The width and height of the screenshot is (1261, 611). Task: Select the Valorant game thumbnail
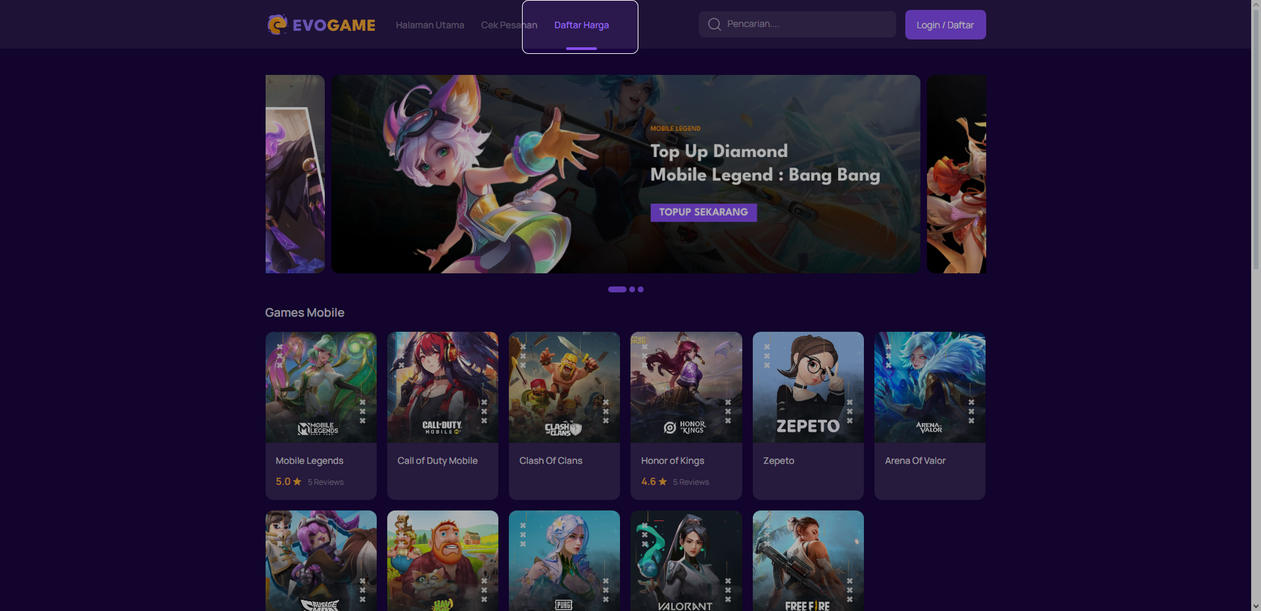point(686,560)
